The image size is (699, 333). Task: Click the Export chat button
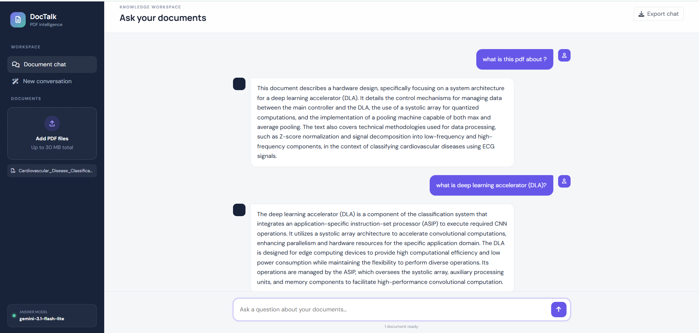pos(658,14)
